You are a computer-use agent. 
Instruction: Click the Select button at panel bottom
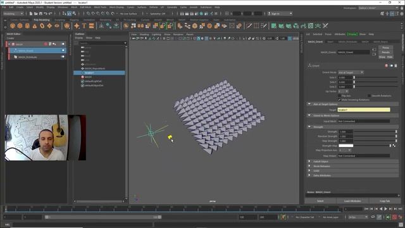(320, 201)
